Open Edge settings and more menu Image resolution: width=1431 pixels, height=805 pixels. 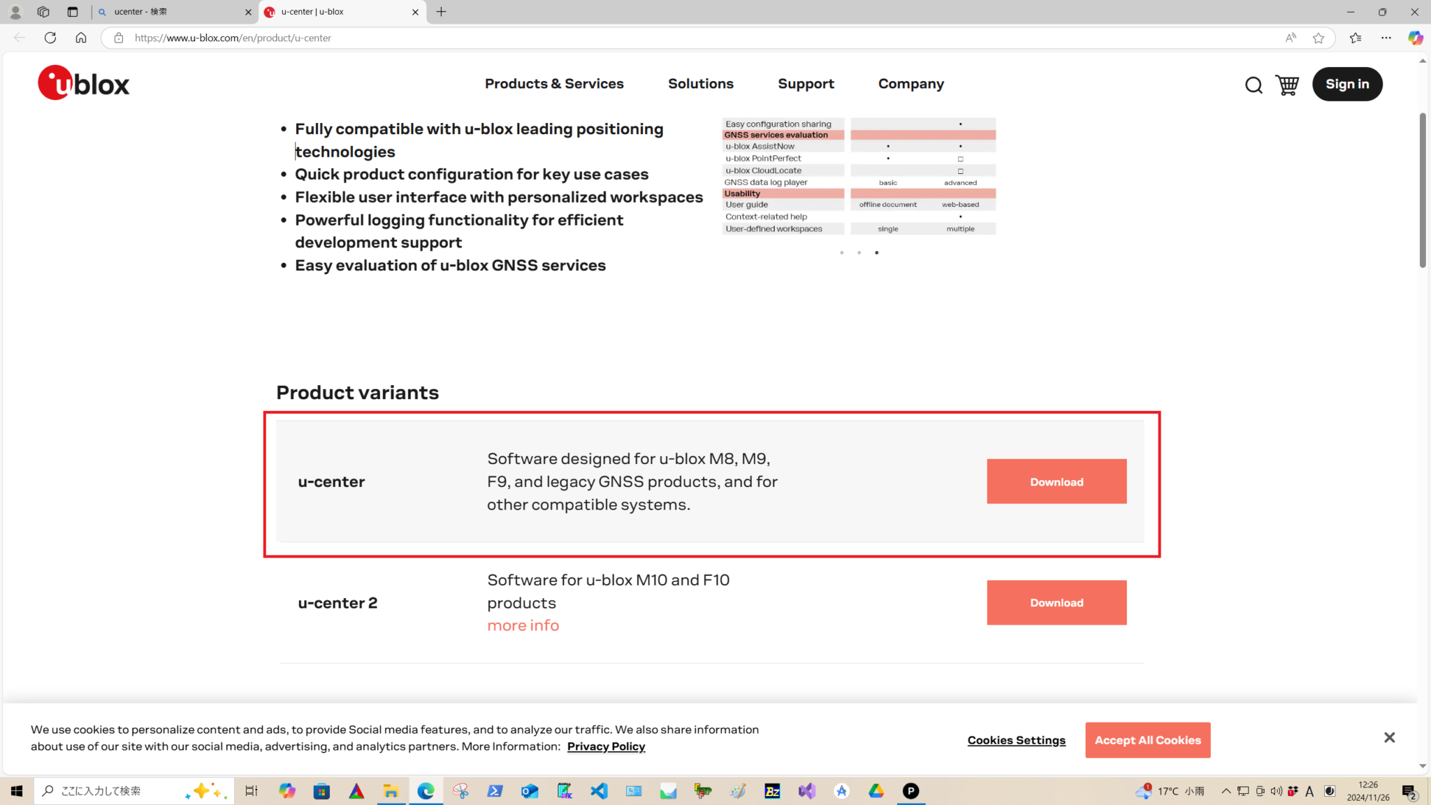[x=1386, y=38]
